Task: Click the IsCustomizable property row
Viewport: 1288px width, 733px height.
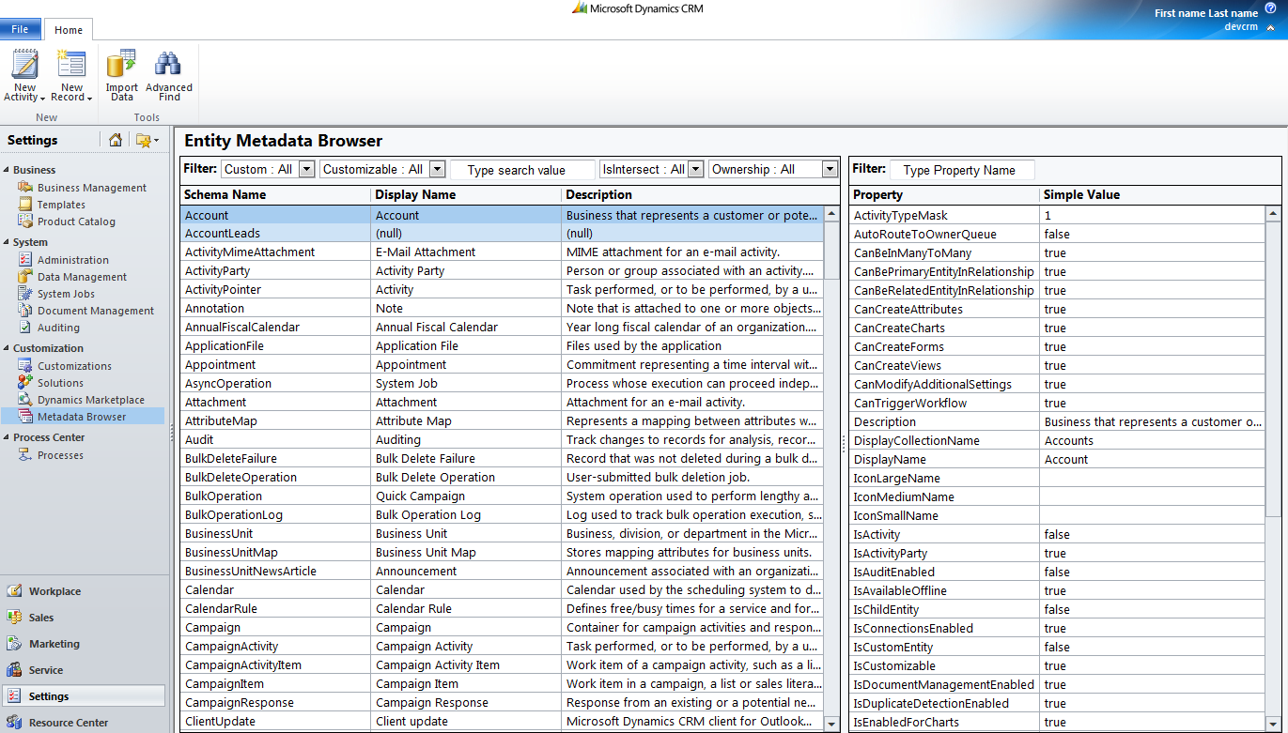Action: pos(1057,666)
